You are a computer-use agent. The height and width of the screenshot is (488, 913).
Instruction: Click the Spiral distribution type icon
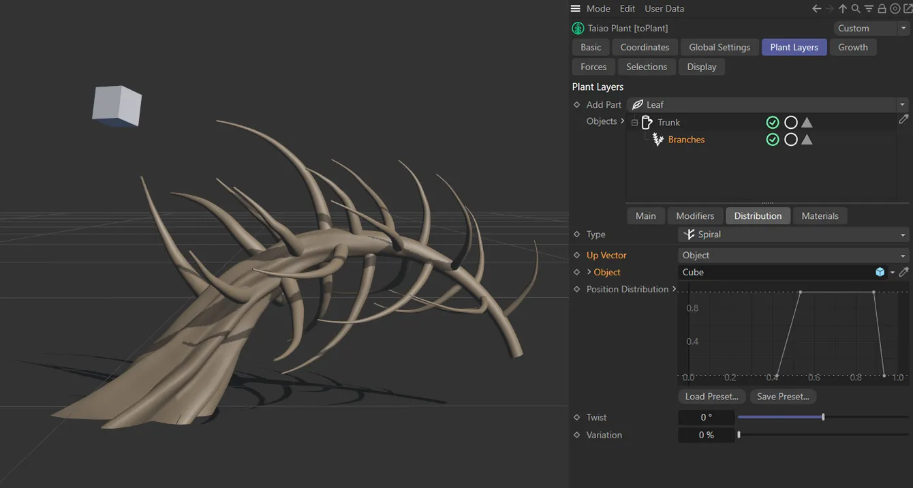689,234
